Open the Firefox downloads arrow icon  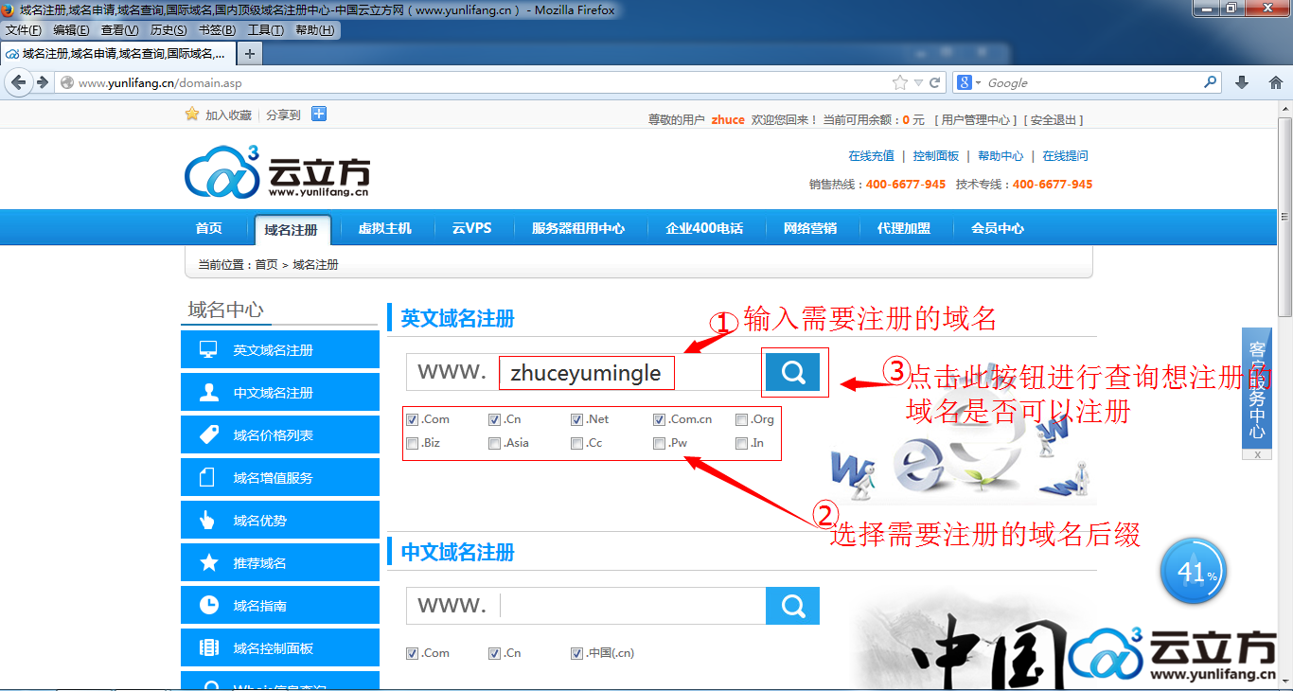pos(1242,82)
